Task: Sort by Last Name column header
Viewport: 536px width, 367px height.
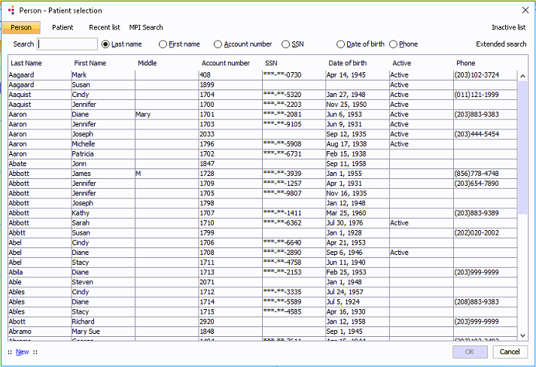Action: (26, 63)
